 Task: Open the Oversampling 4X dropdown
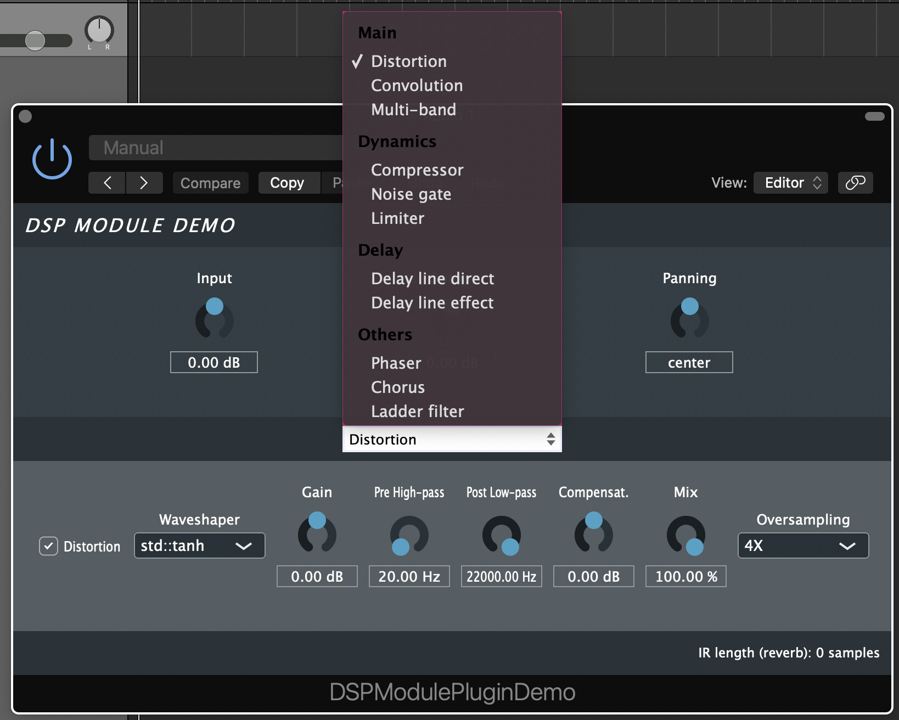804,545
